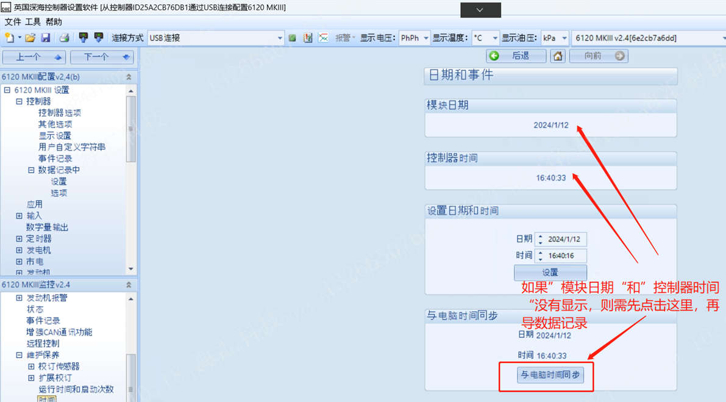Click the 下一个 next button
Screen dimensions: 726x402
click(x=102, y=57)
